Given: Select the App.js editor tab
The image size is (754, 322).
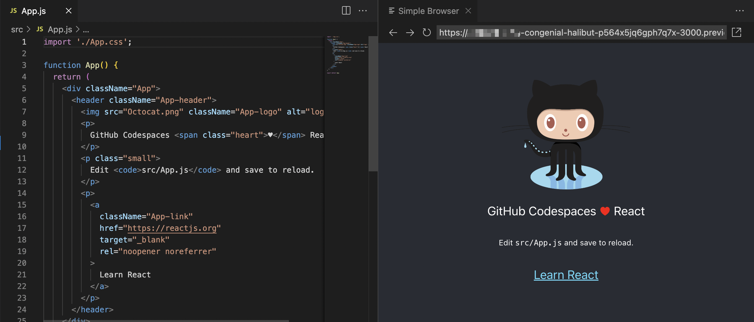Looking at the screenshot, I should tap(34, 11).
